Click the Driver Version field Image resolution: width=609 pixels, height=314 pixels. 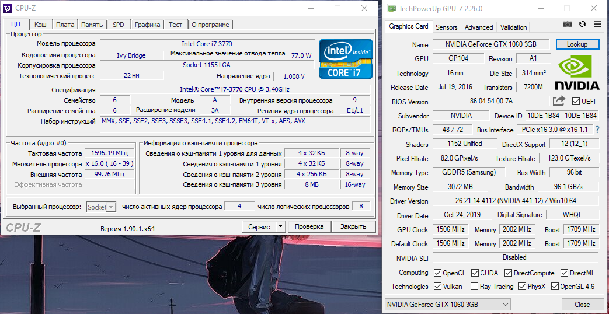click(516, 201)
